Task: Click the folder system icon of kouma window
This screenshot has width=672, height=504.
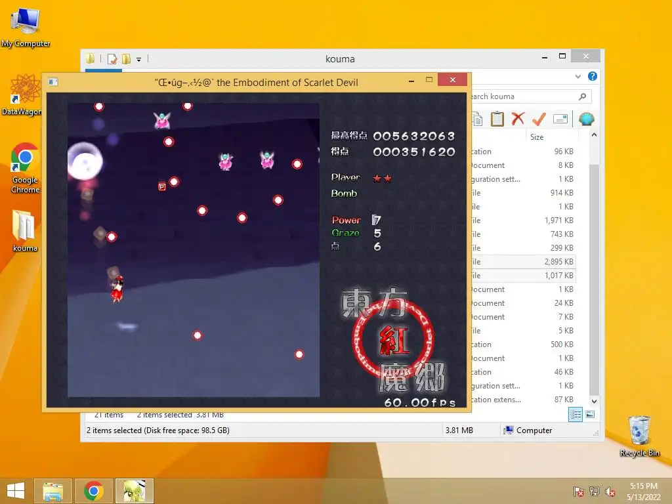Action: pos(91,58)
